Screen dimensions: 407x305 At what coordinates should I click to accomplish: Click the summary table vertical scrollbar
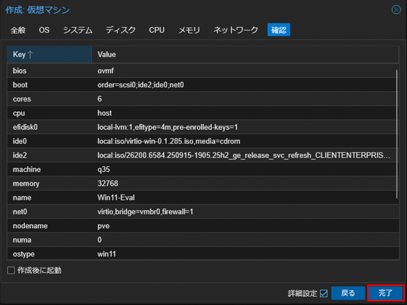397,134
